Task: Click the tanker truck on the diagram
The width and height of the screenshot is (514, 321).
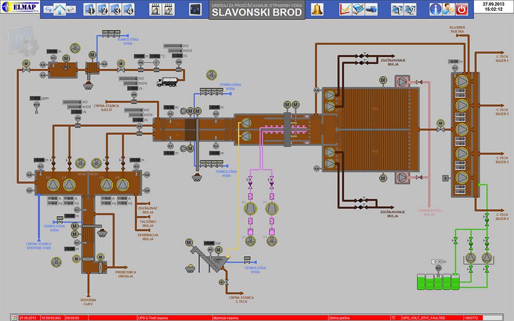Action: click(x=168, y=82)
